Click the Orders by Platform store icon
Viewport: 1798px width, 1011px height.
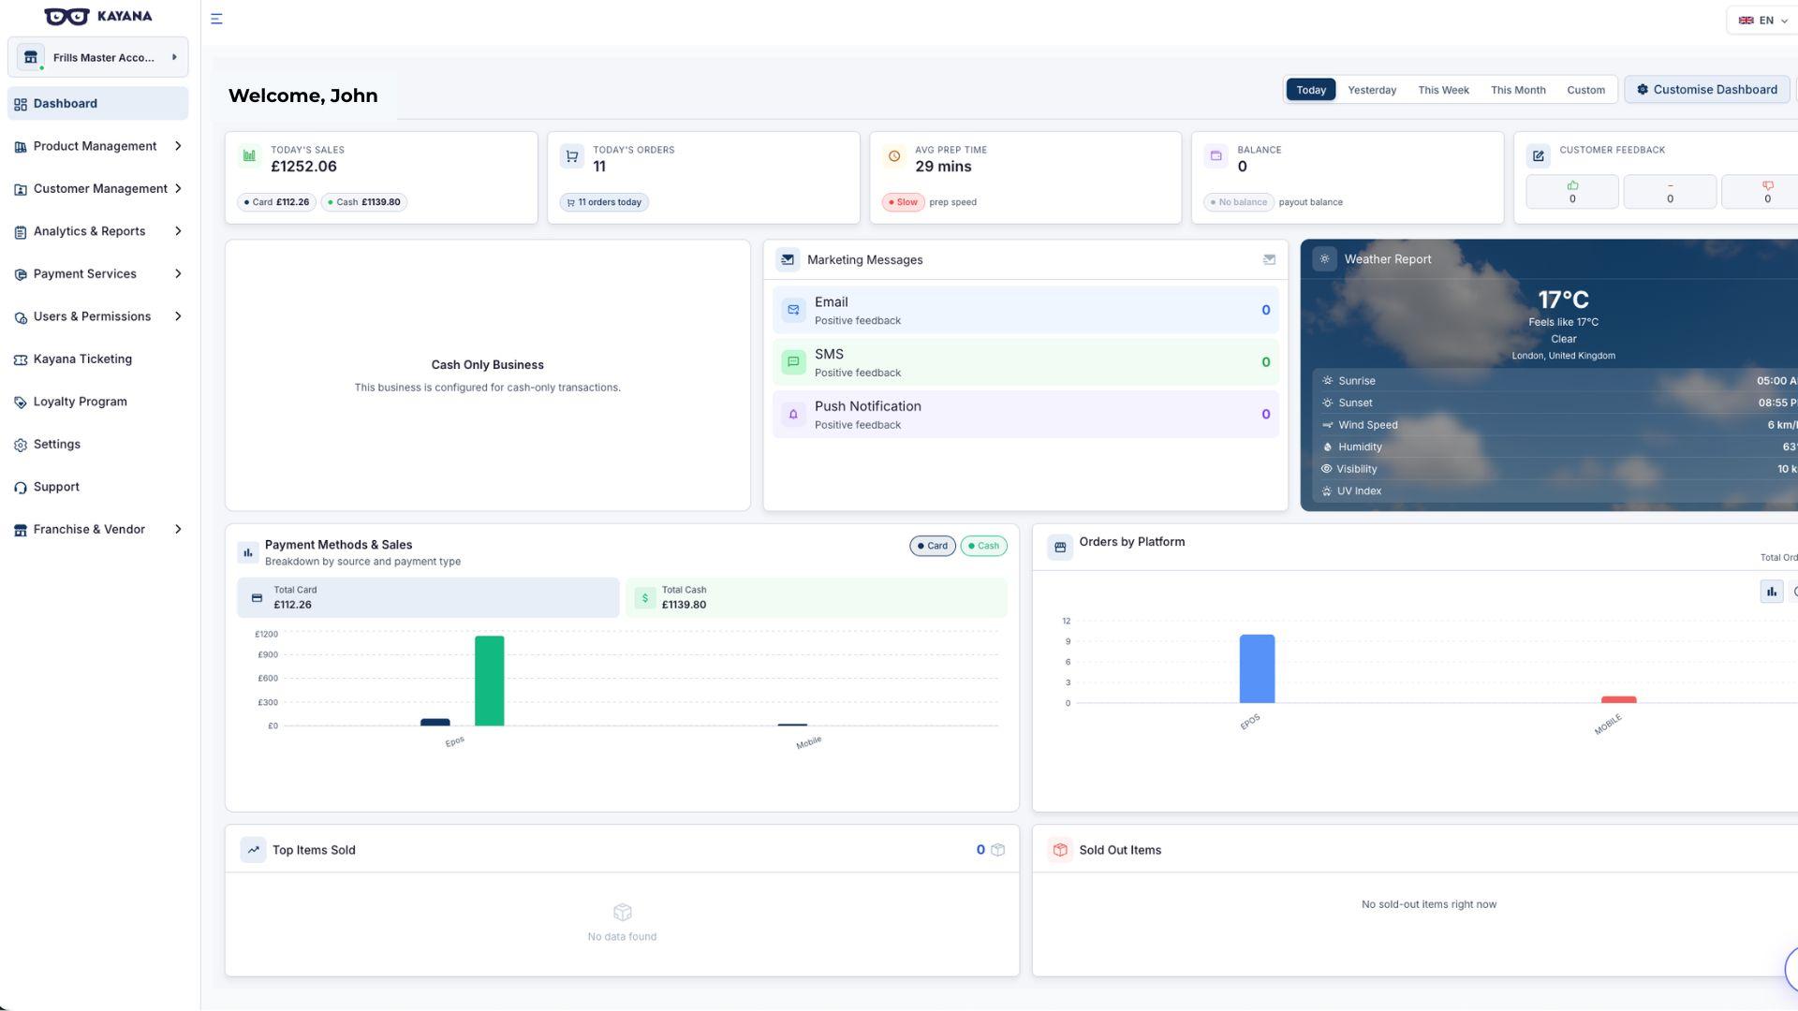(1060, 548)
